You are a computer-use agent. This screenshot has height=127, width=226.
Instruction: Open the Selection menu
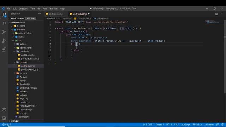23,8
